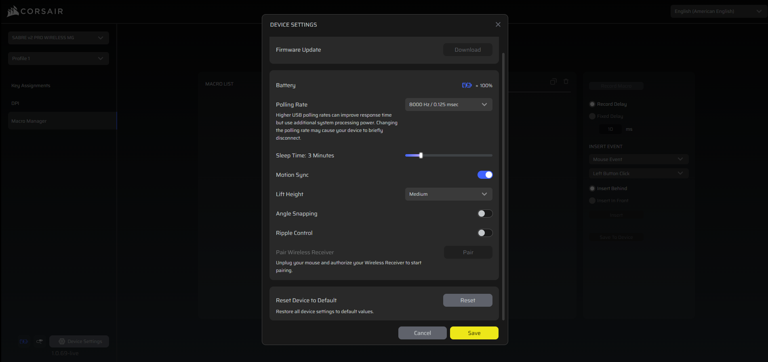
Task: Click the battery status icon in sidebar
Action: tap(24, 341)
